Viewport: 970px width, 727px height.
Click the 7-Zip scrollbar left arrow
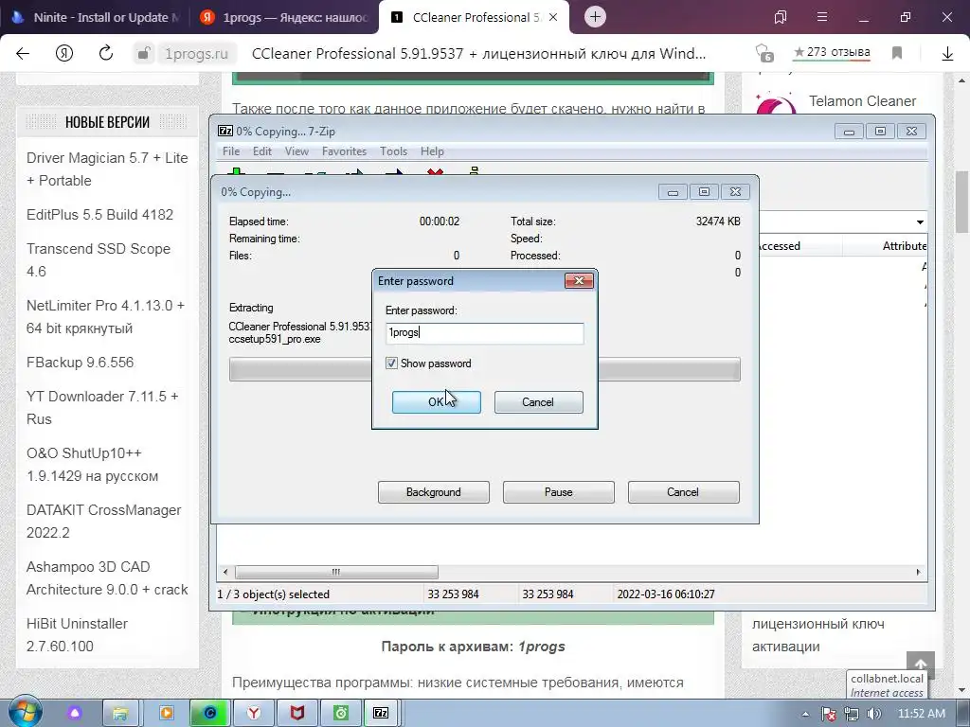[x=225, y=572]
